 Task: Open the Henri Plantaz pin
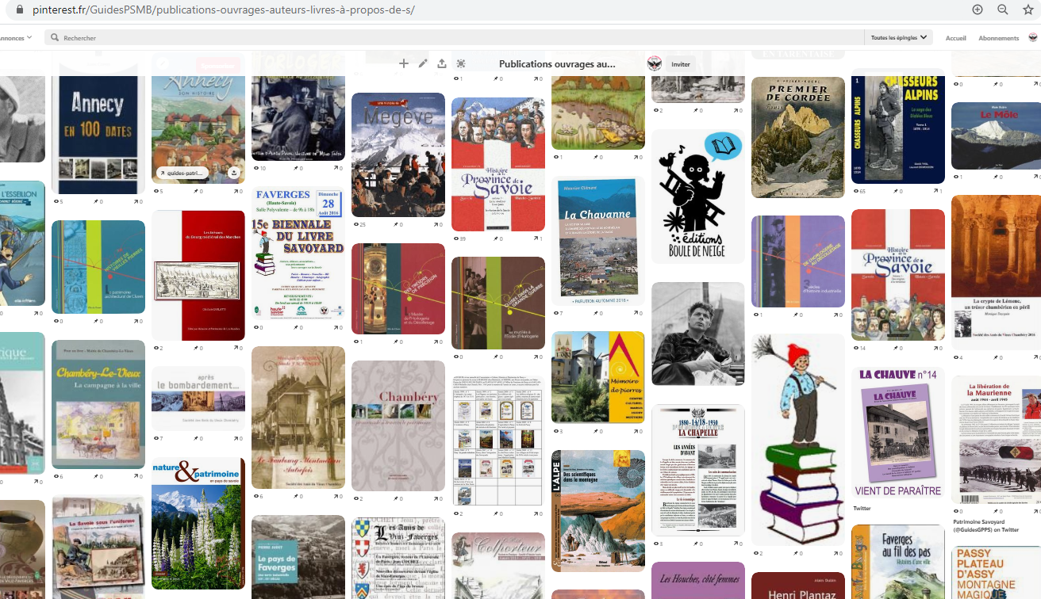(798, 586)
